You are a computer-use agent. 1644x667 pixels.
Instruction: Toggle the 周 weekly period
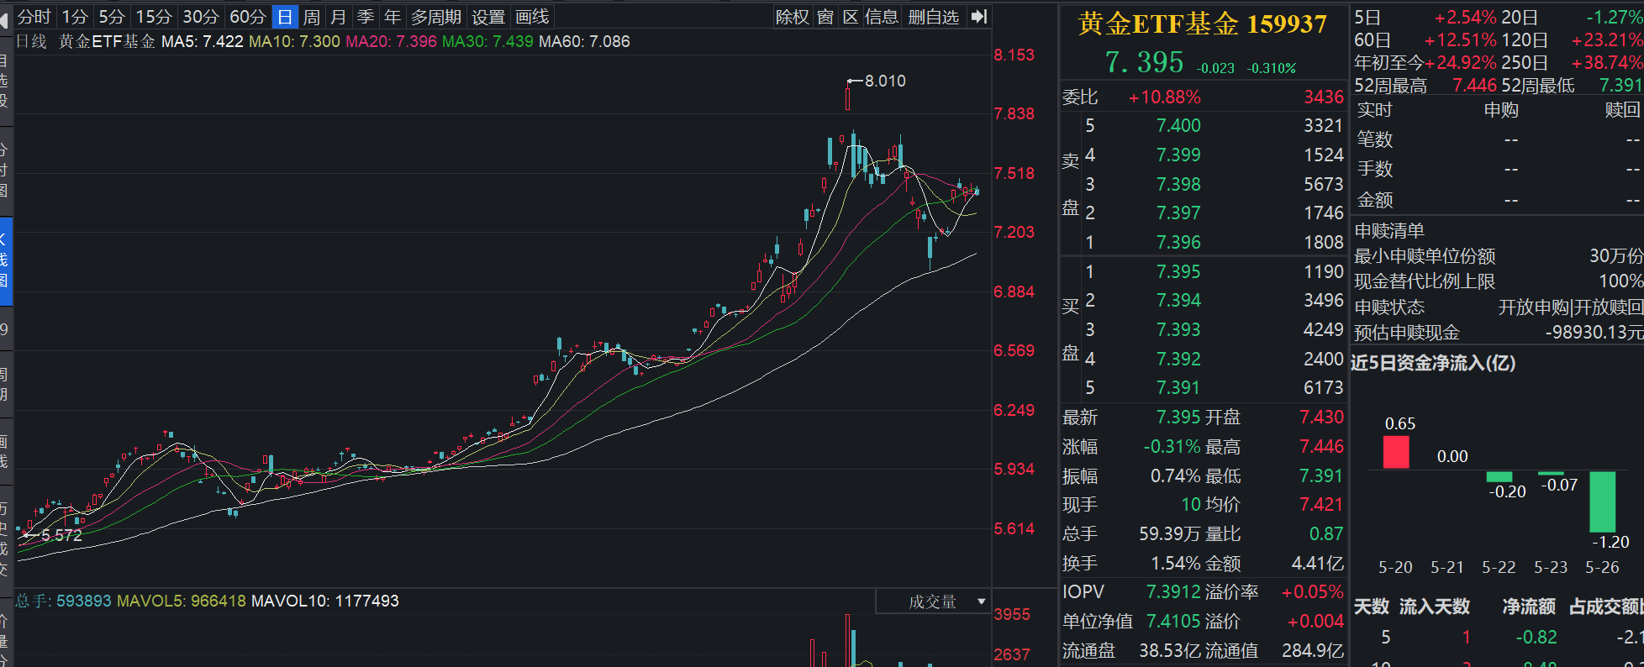click(312, 17)
